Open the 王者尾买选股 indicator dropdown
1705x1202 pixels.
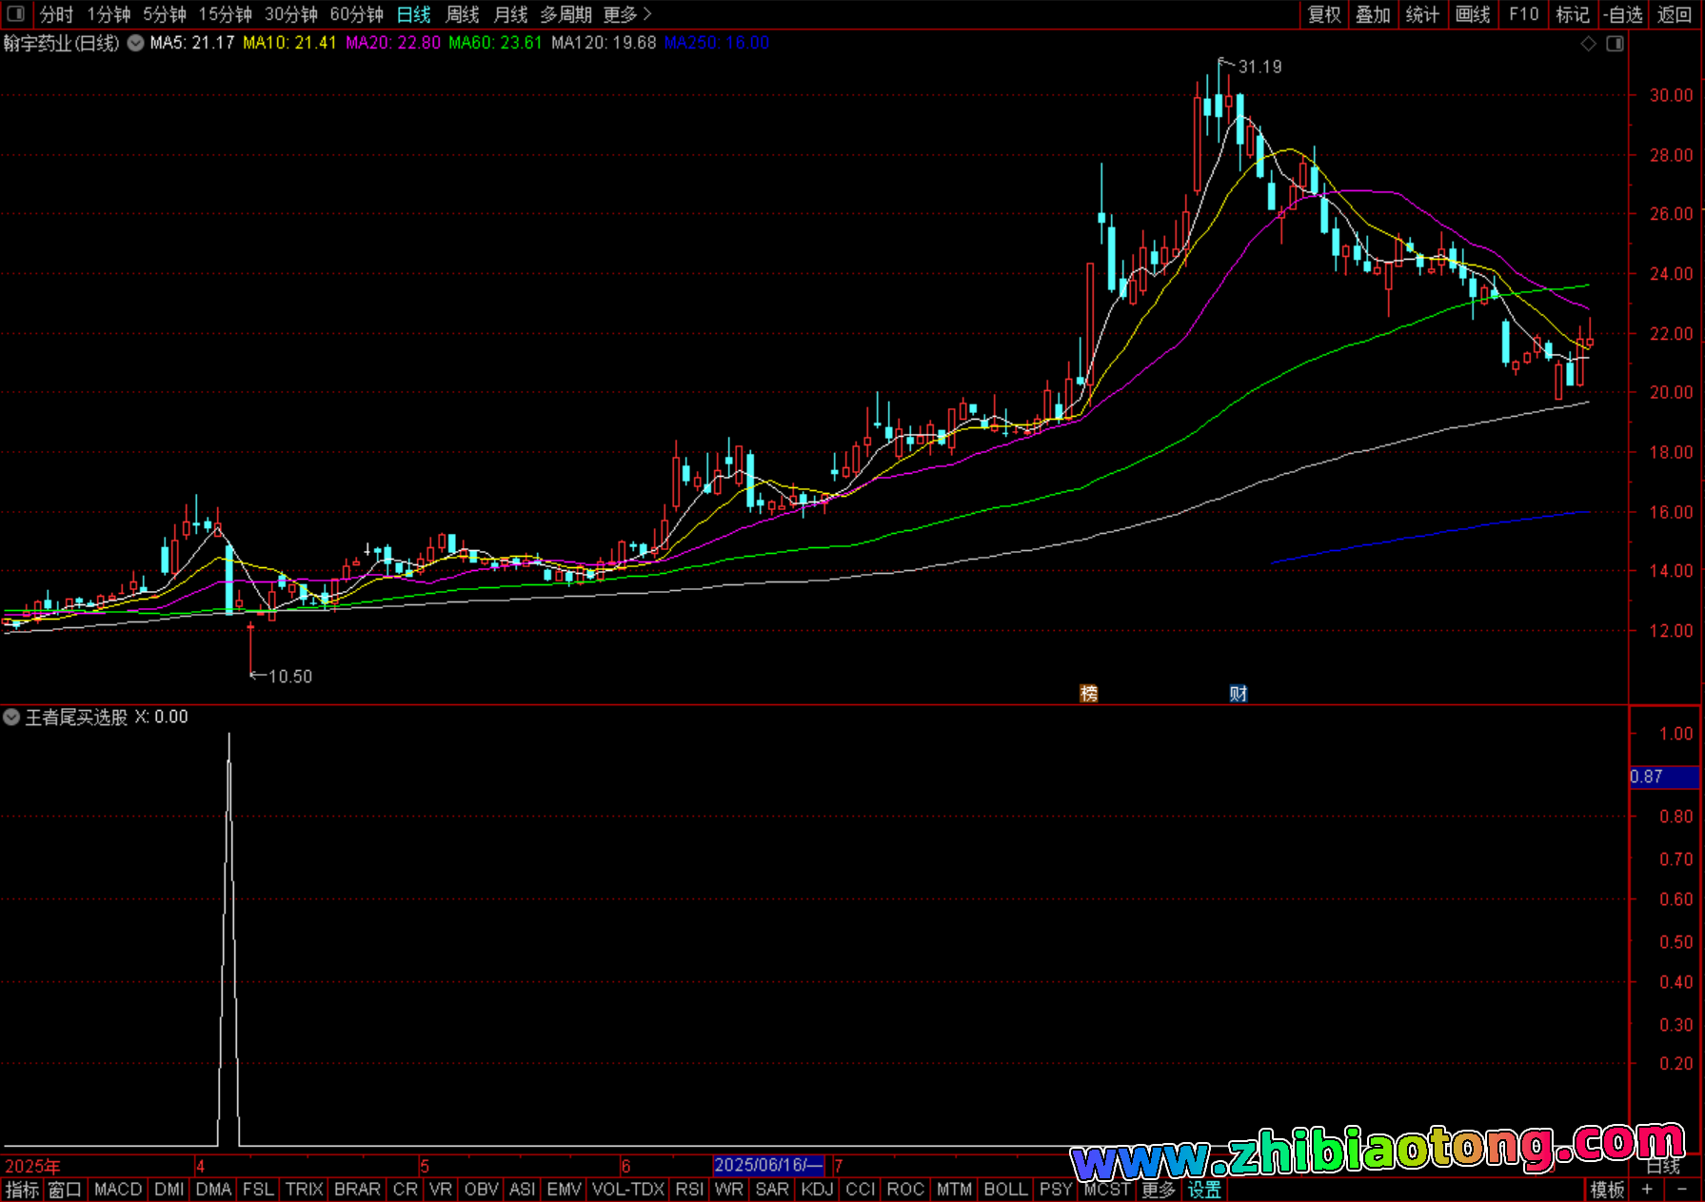[x=11, y=717]
